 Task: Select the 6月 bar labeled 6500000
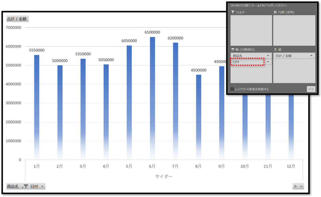152,98
